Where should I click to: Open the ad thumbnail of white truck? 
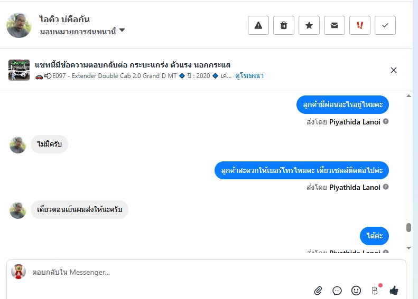click(x=19, y=70)
